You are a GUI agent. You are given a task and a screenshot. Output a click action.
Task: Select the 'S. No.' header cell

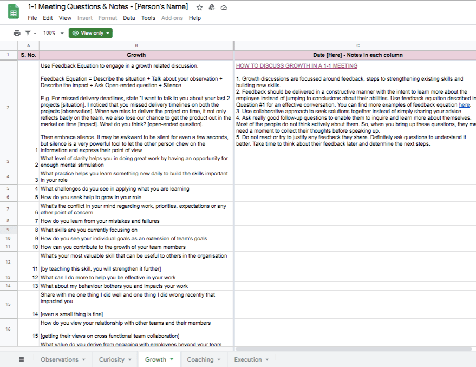point(29,55)
